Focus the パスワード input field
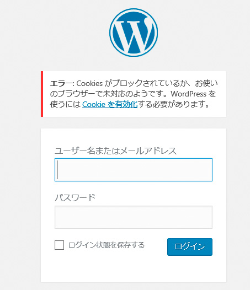Image resolution: width=250 pixels, height=290 pixels. click(x=134, y=217)
